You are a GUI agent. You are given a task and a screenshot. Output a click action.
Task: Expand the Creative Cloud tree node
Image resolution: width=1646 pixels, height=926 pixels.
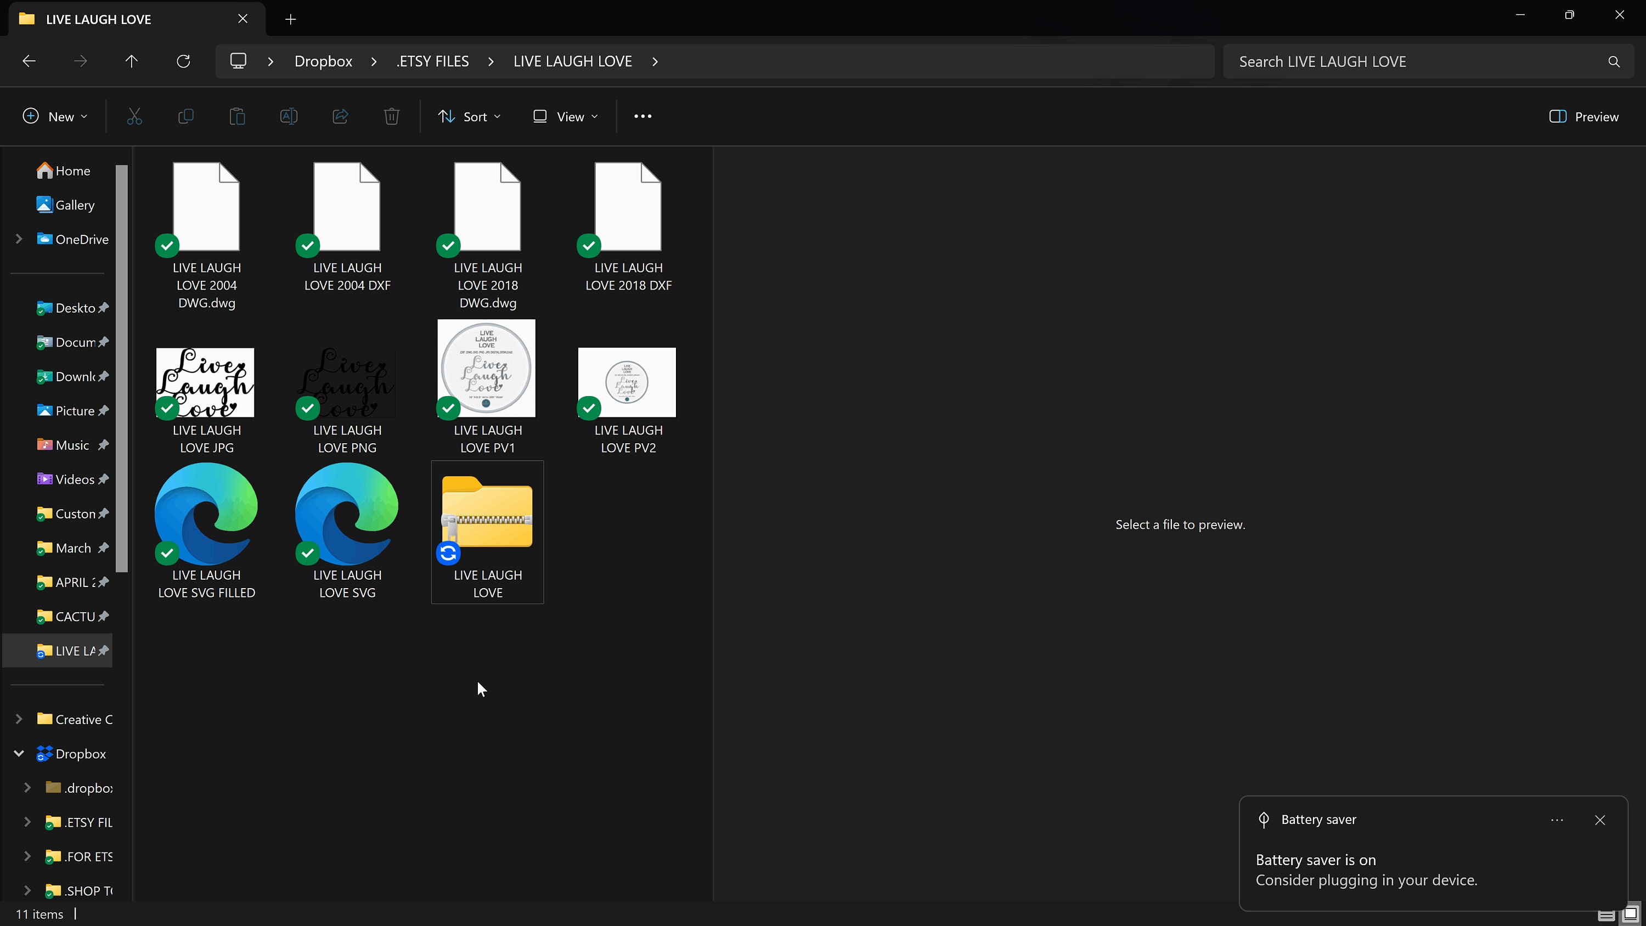19,719
